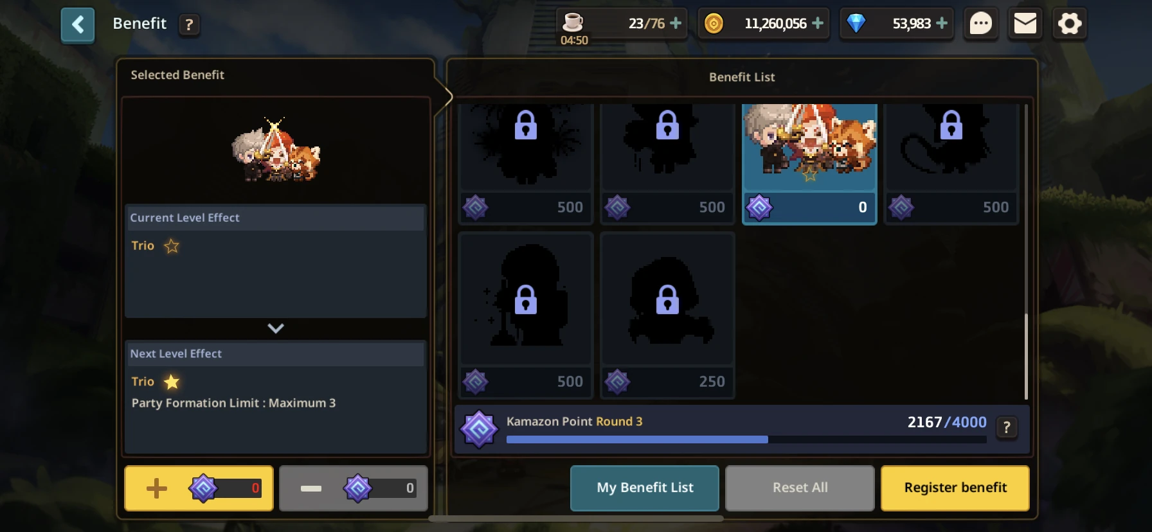This screenshot has width=1152, height=532.
Task: Open the chat bubble icon
Action: click(x=980, y=24)
